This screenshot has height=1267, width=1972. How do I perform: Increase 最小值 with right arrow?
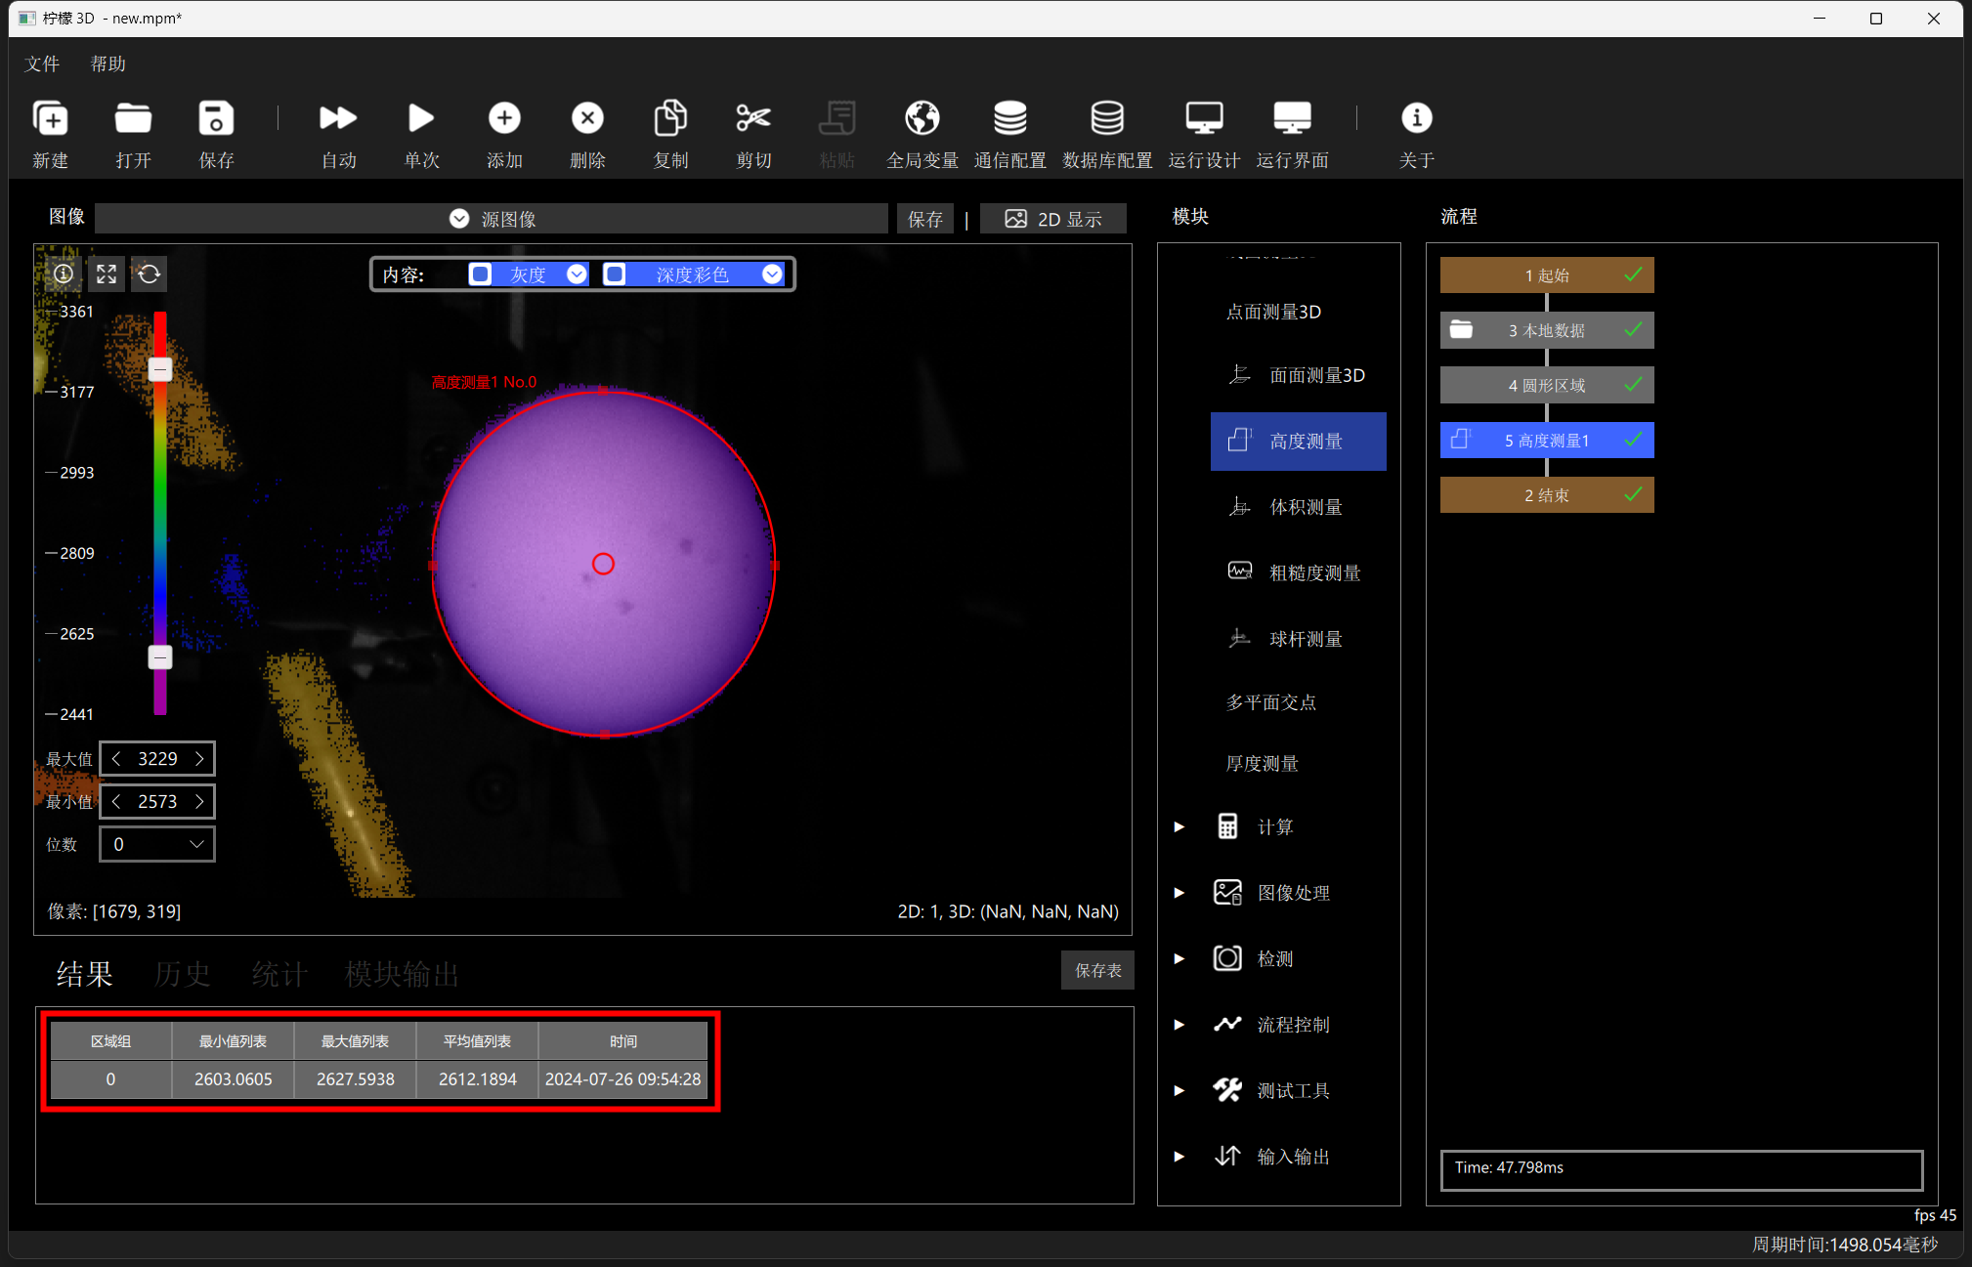tap(199, 802)
